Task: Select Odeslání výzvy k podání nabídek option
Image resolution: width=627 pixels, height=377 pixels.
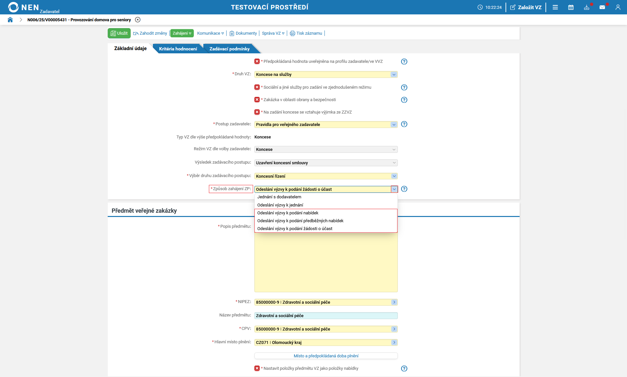Action: [x=326, y=213]
